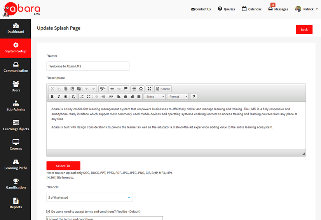Open the Dashboard sidebar item

tap(16, 29)
